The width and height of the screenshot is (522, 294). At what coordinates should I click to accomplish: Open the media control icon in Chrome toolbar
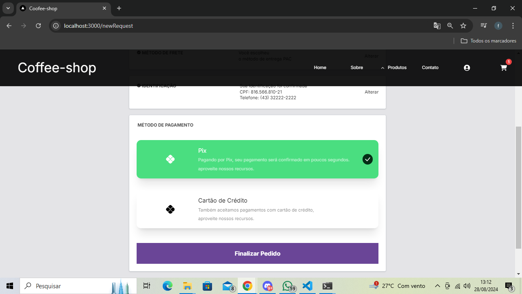point(484,26)
